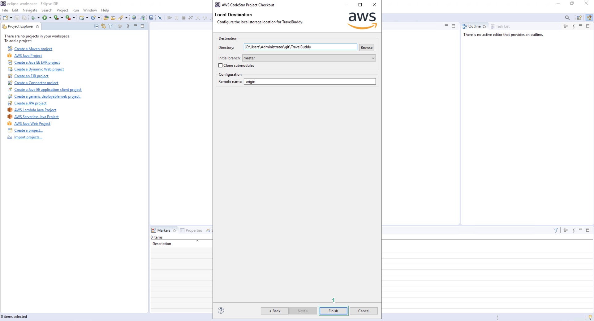Open the Web Browser globe icon
The image size is (594, 321).
pyautogui.click(x=134, y=18)
